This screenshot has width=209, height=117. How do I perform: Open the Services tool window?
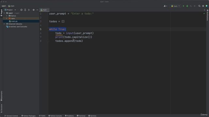[x=92, y=116]
